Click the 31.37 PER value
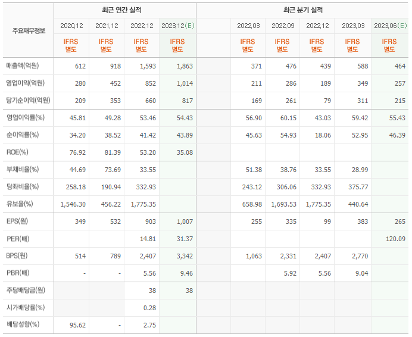 (185, 239)
